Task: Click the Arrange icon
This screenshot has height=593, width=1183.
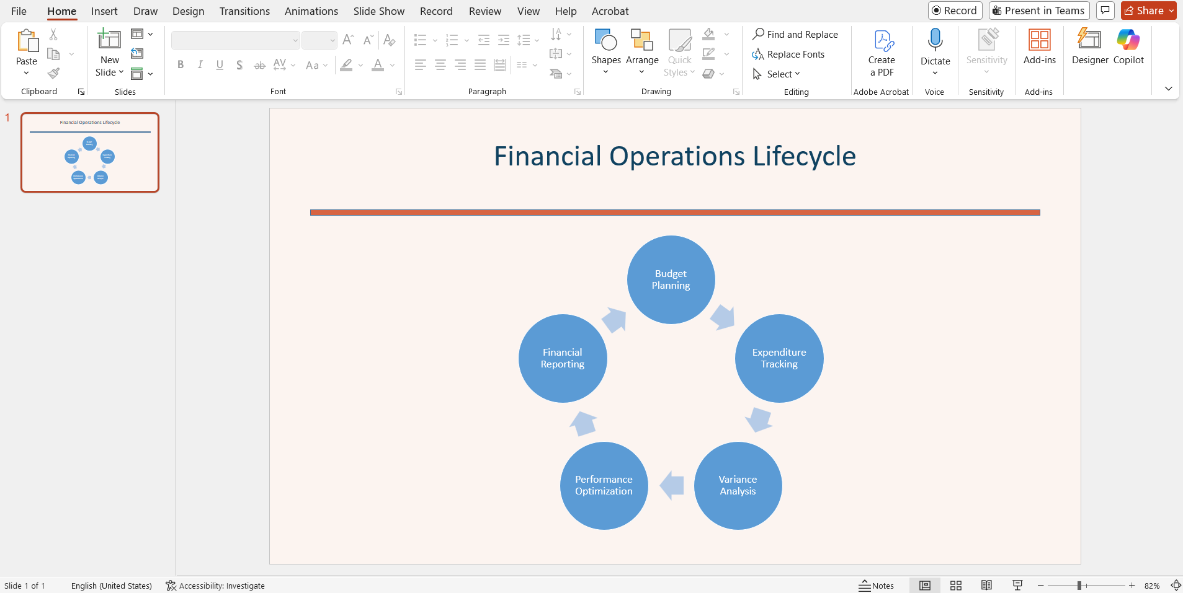Action: pos(642,40)
